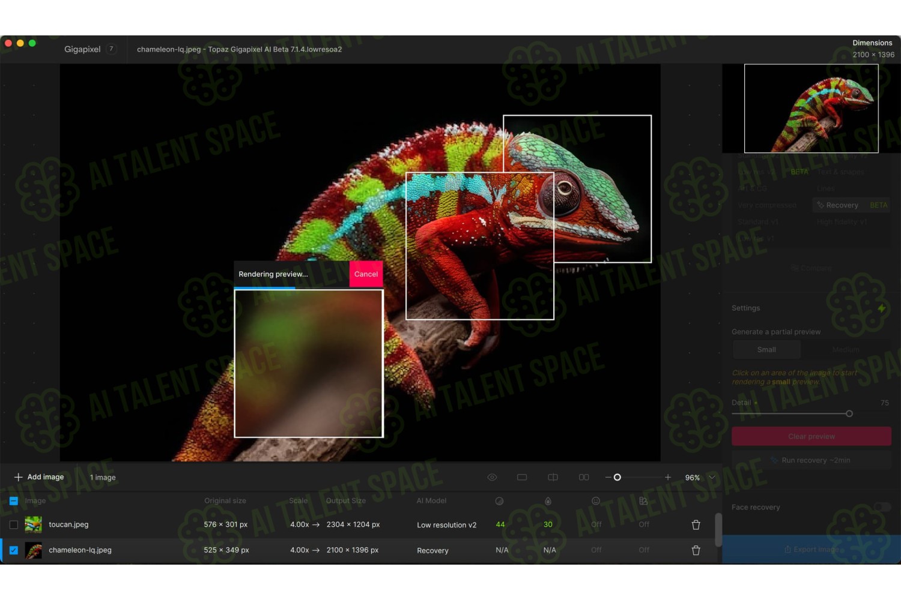Click the Original size column header
The height and width of the screenshot is (600, 901).
tap(225, 501)
